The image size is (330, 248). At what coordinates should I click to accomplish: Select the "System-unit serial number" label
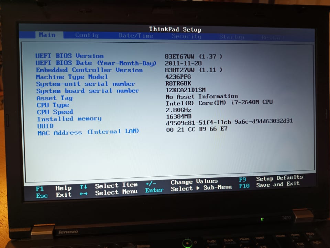[x=86, y=84]
